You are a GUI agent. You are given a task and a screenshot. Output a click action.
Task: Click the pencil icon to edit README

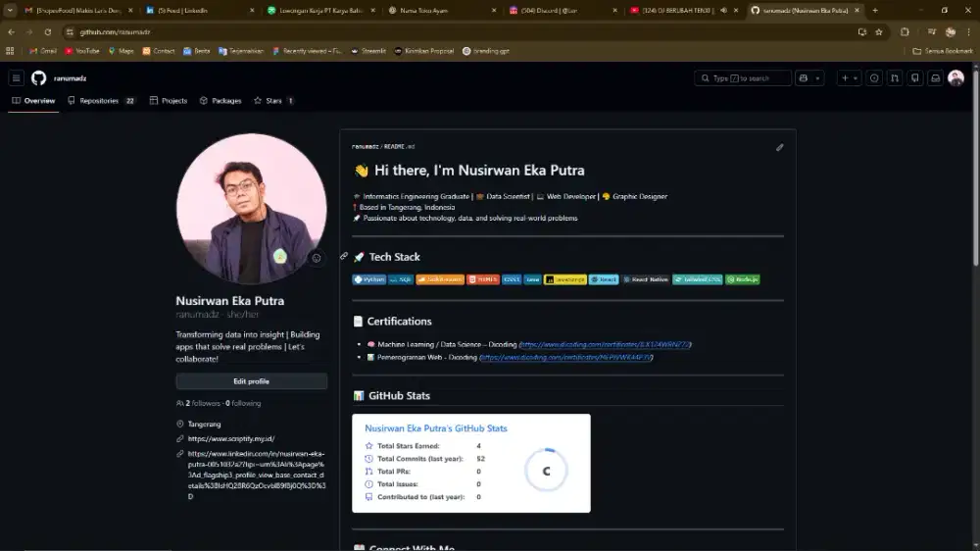780,147
